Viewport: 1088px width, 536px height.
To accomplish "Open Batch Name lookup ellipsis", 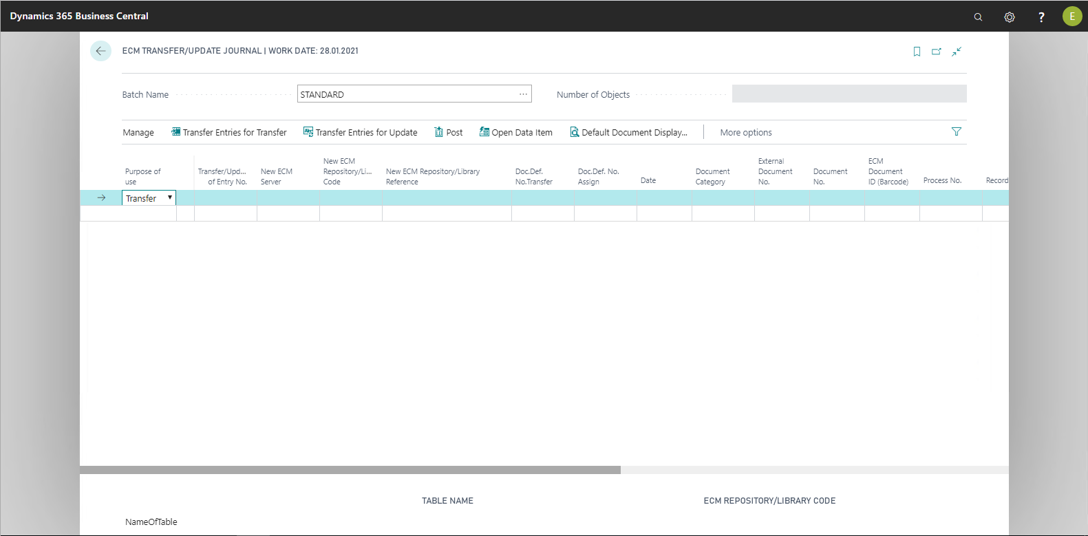I will (x=523, y=94).
